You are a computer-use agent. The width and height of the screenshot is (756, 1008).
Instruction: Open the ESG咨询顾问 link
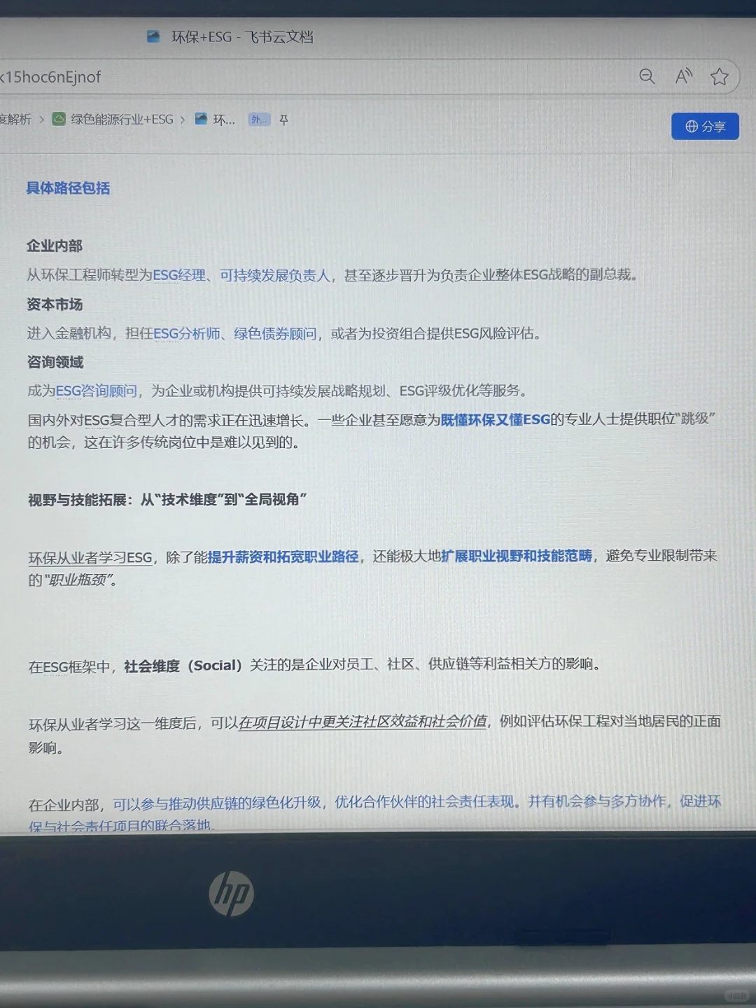pos(97,391)
